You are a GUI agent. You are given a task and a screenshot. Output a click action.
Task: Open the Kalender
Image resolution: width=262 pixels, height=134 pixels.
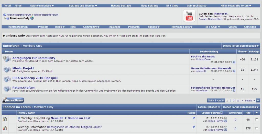pyautogui.click(x=115, y=27)
